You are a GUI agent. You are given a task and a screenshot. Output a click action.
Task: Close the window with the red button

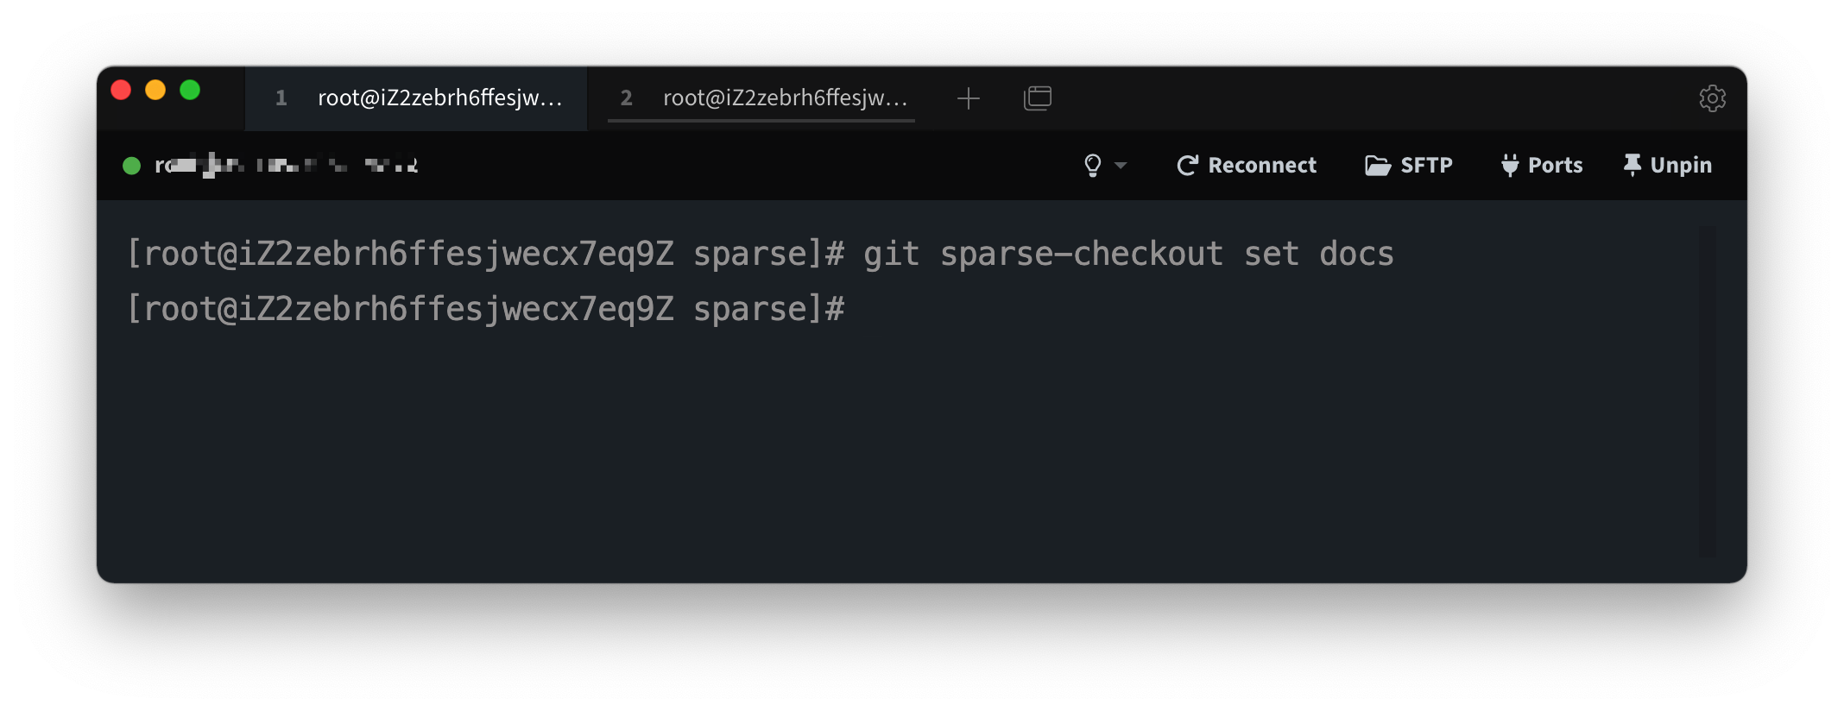click(122, 90)
